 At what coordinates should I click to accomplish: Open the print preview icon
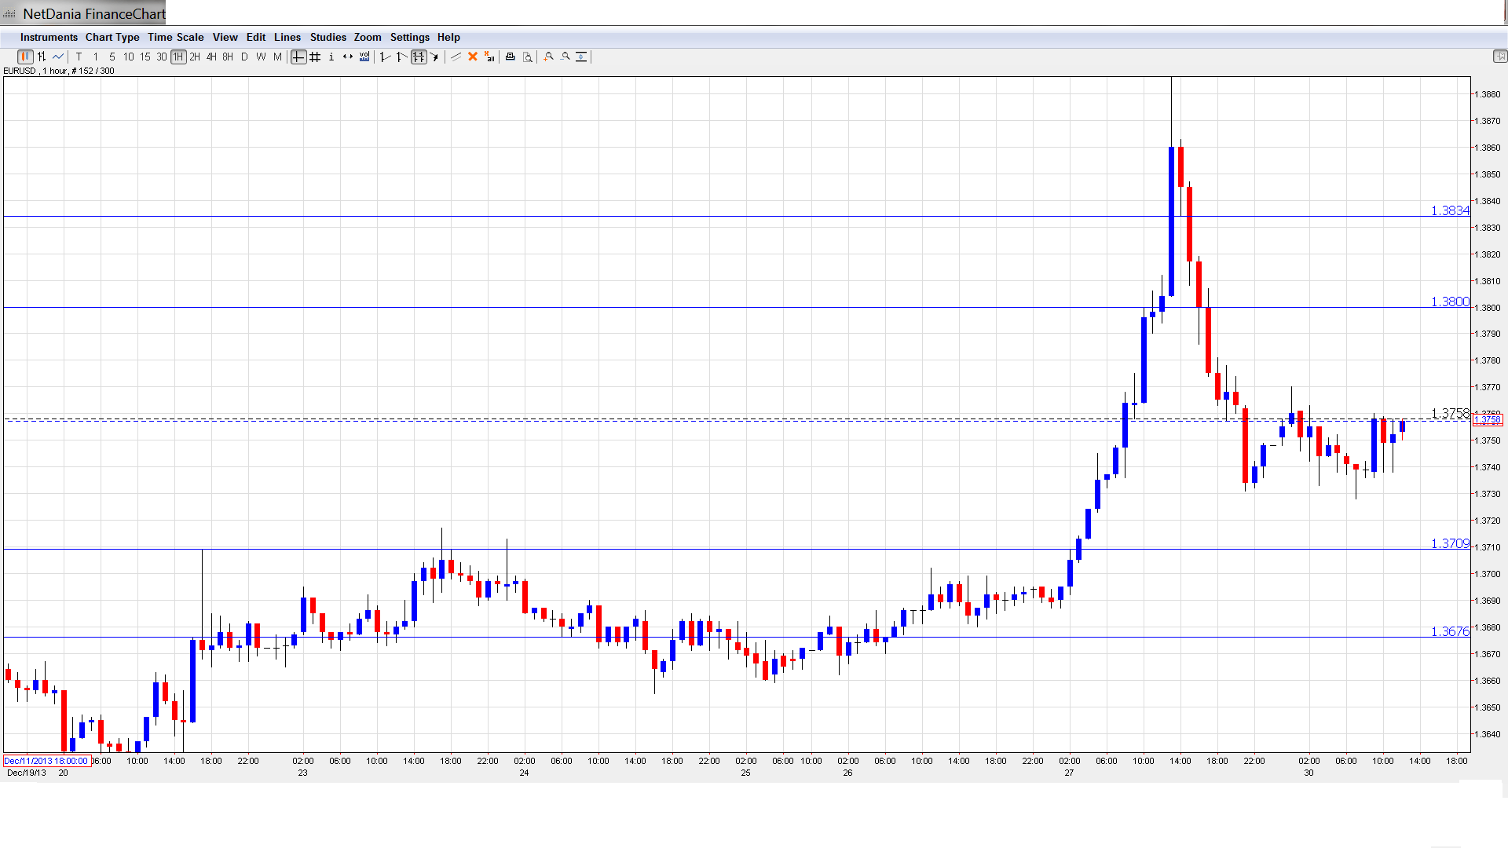click(528, 57)
